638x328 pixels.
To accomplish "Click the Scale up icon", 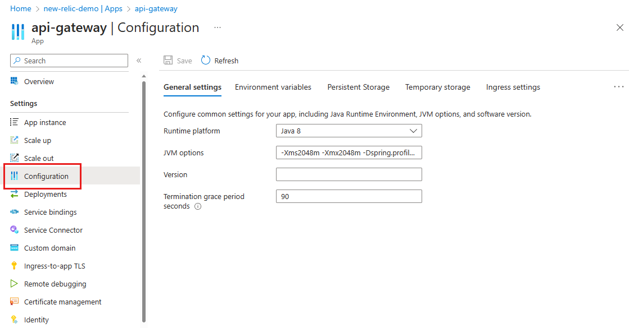I will (x=15, y=140).
